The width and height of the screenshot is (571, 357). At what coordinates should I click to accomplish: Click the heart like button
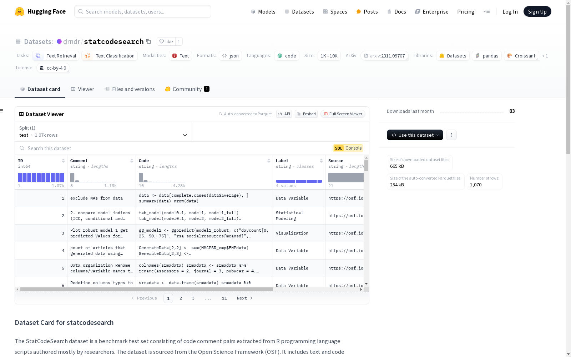tap(166, 41)
